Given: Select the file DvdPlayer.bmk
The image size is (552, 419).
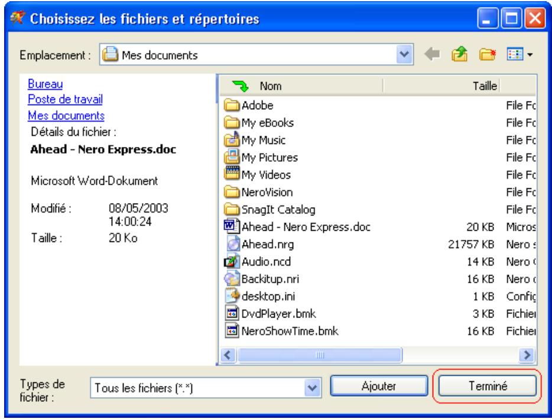Looking at the screenshot, I should (x=278, y=313).
